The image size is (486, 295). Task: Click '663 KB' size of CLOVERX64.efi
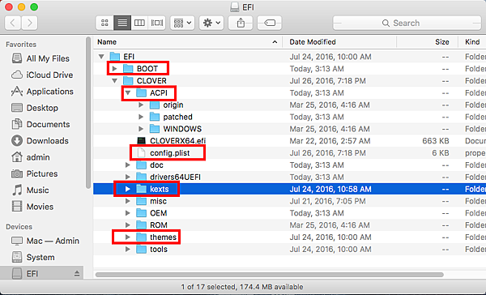tap(436, 141)
